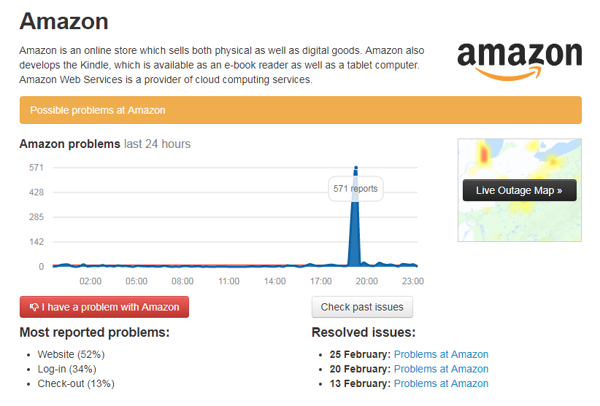Viewport: 600px width, 406px height.
Task: Click the Amazon logo image
Action: (519, 60)
